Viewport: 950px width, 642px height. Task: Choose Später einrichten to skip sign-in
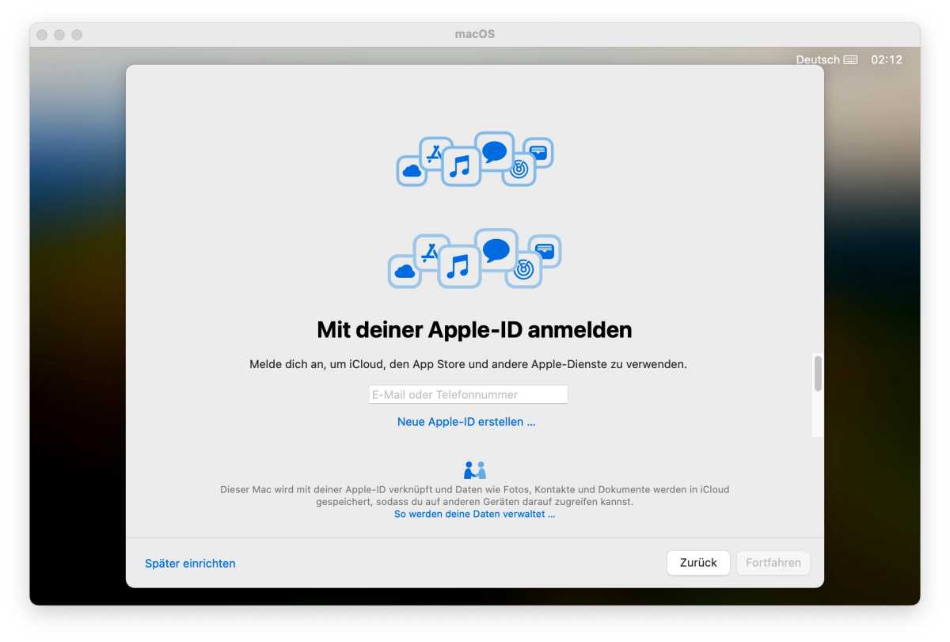click(x=190, y=564)
